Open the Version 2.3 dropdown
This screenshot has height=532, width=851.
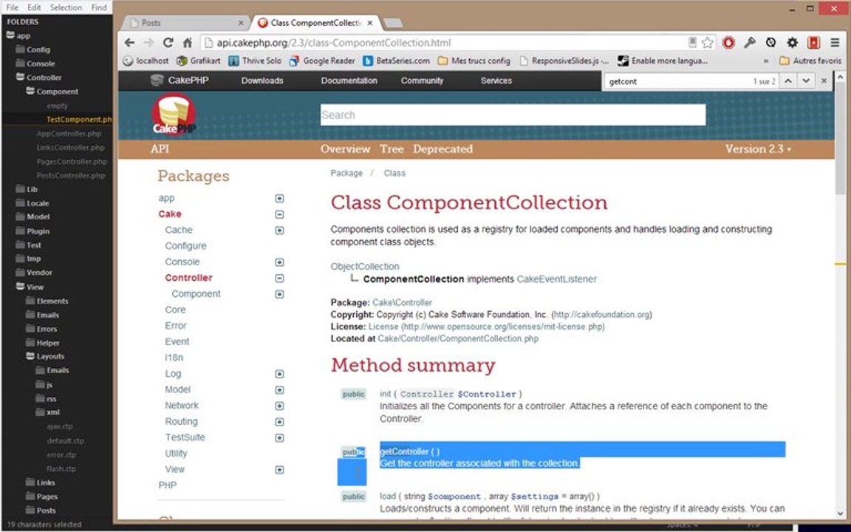(758, 149)
